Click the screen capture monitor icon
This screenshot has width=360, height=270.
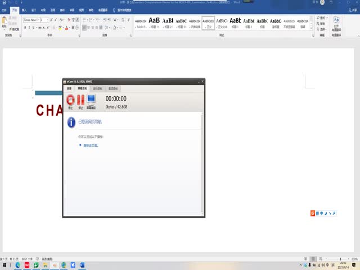[x=91, y=101]
